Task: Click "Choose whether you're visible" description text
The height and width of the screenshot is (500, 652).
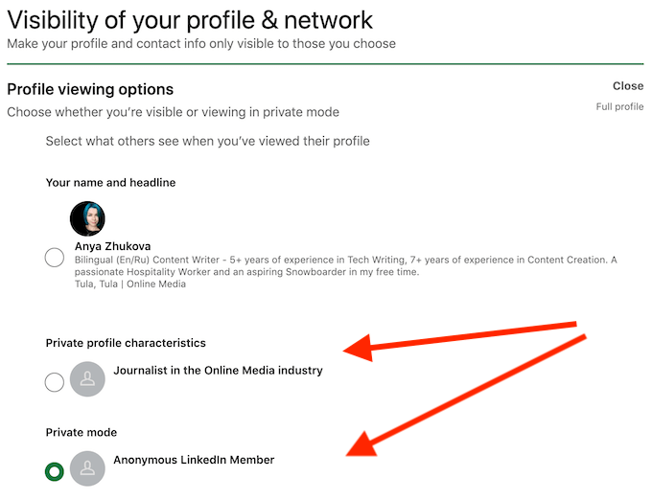Action: click(173, 112)
